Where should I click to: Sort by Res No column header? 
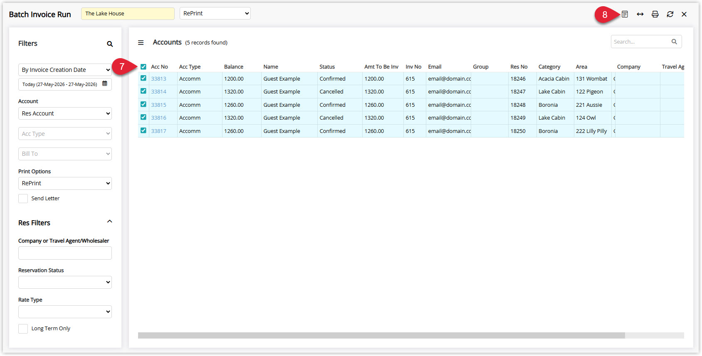point(519,66)
